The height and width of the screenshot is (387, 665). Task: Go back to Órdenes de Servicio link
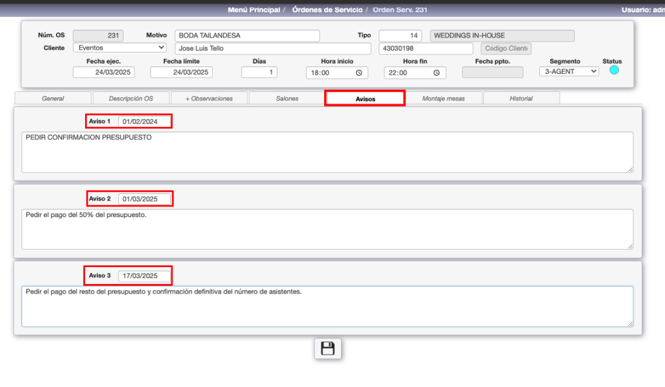pyautogui.click(x=326, y=10)
